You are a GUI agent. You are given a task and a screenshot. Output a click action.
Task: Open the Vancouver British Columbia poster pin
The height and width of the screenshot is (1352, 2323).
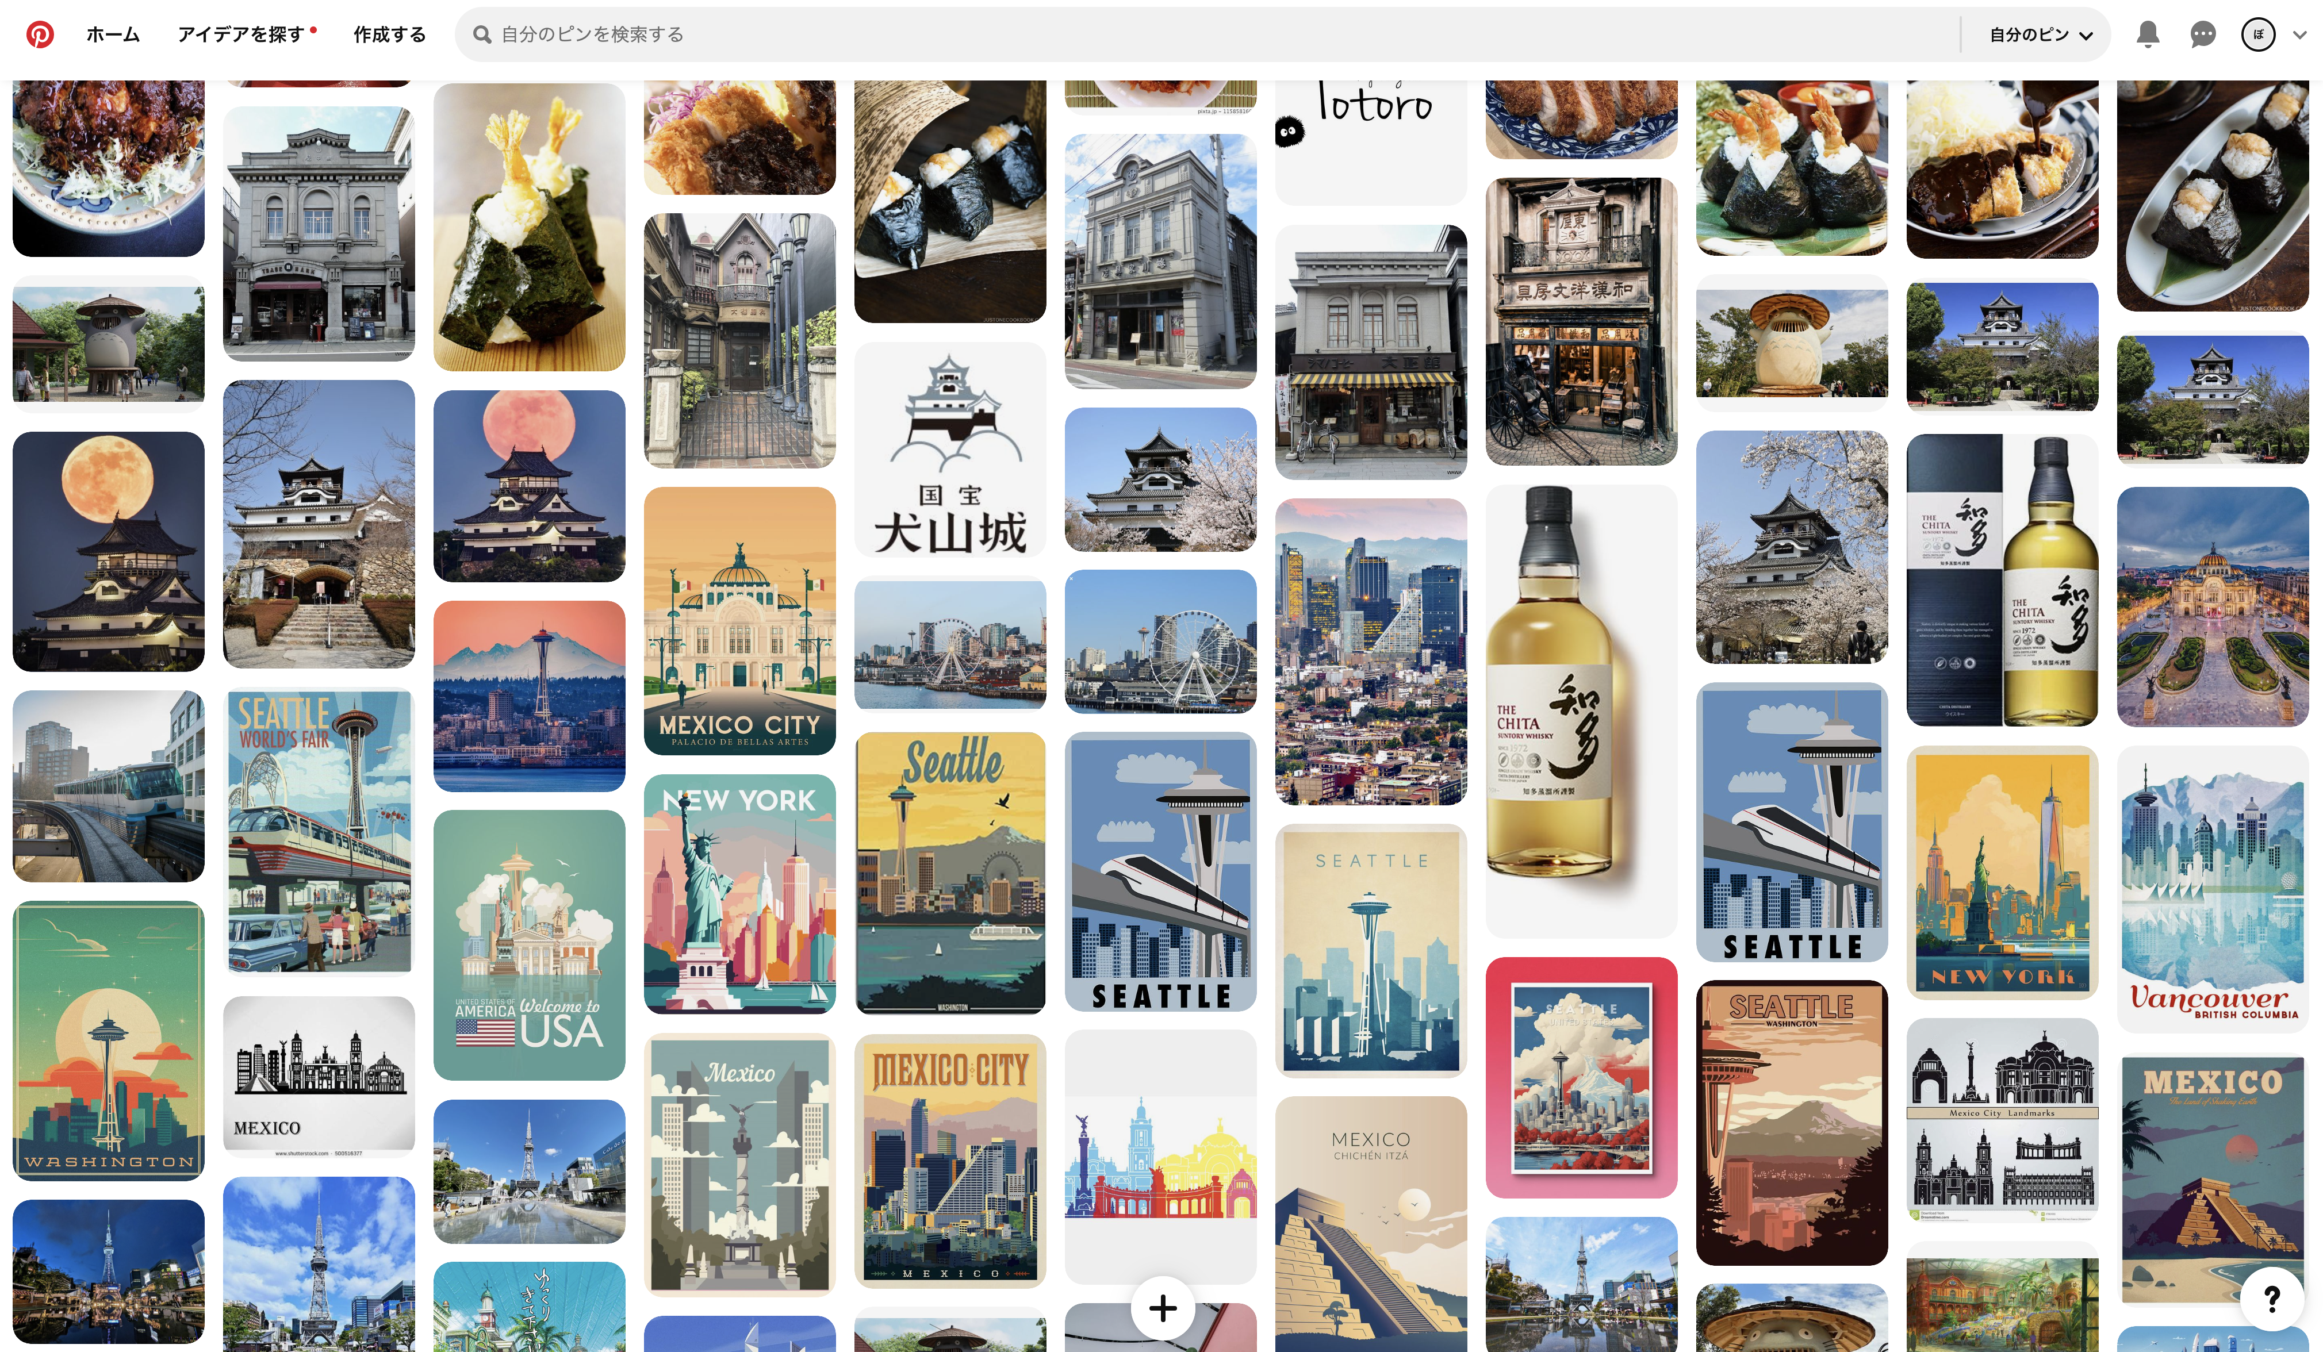[2211, 889]
